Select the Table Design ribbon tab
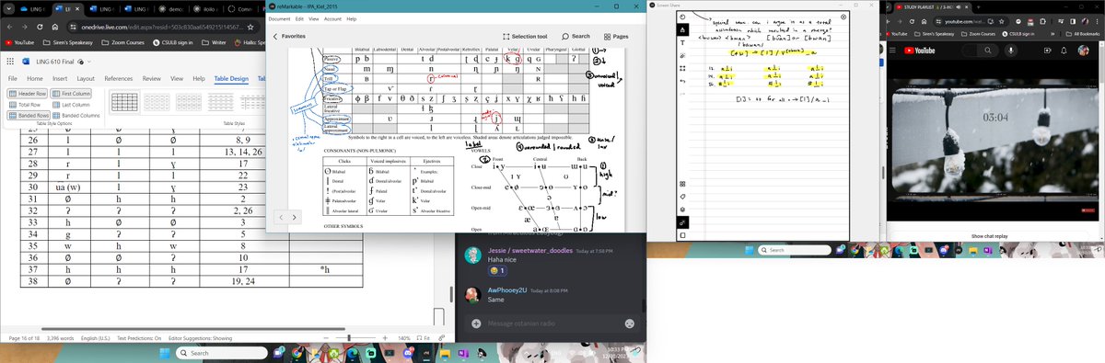Viewport: 1105px width, 363px height. [x=231, y=79]
